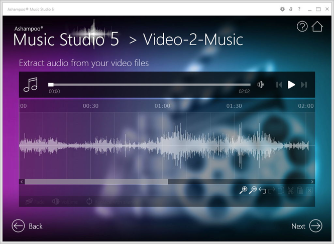
Task: Skip to next track
Action: (x=304, y=85)
